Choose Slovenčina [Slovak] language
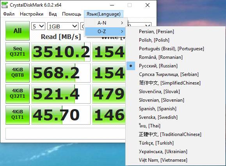The image size is (226, 166). 176,92
